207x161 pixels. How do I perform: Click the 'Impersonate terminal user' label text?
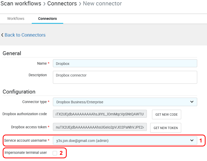pos(26,152)
